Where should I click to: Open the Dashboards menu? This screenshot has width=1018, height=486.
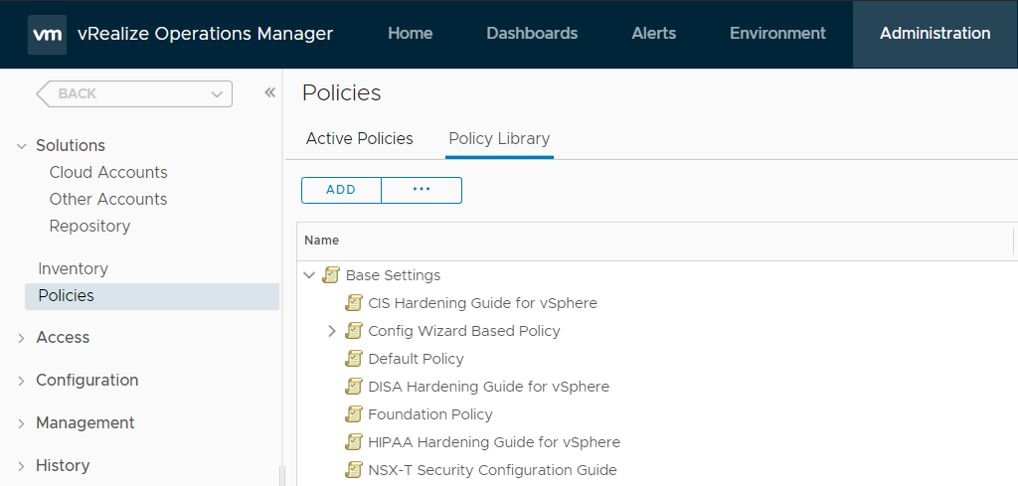pyautogui.click(x=532, y=34)
